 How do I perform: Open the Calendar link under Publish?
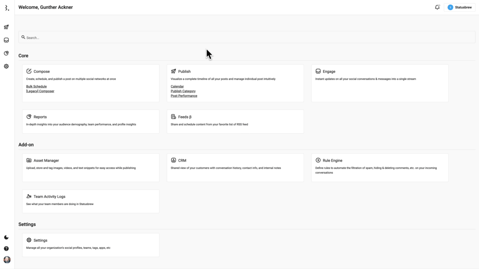177,86
